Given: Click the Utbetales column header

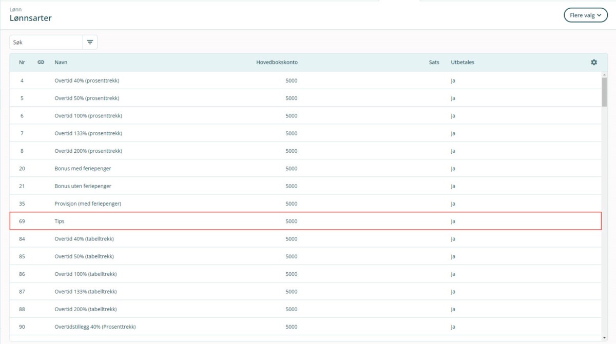Looking at the screenshot, I should [463, 63].
